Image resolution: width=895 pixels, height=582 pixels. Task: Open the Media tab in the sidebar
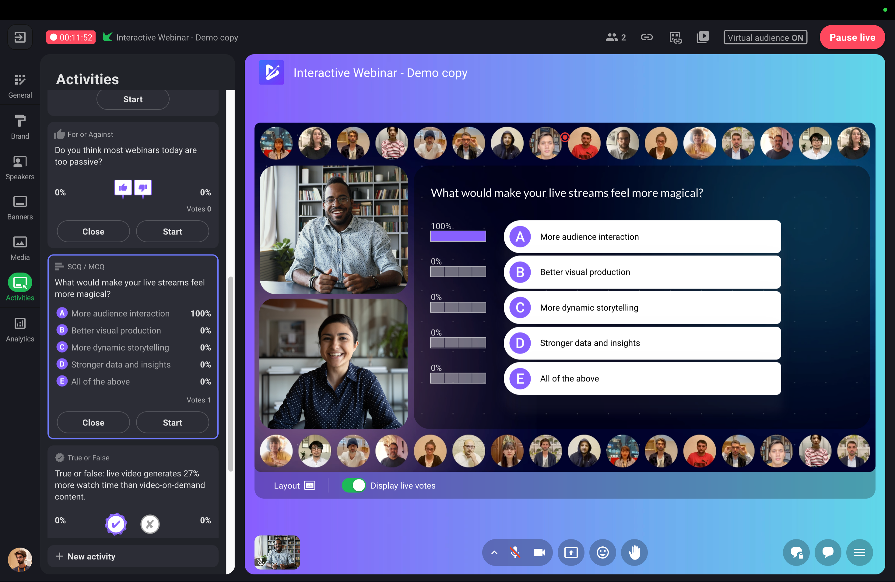[20, 248]
